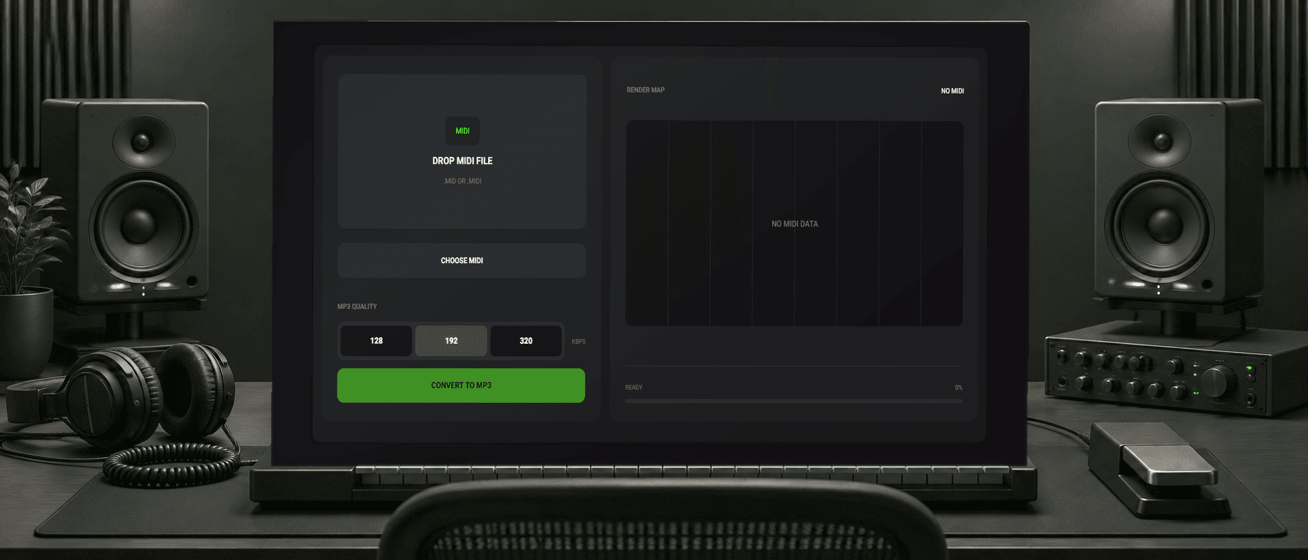Click the Choose MIDI button

pyautogui.click(x=461, y=261)
